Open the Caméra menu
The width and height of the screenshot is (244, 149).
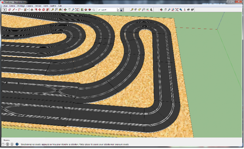[30, 6]
